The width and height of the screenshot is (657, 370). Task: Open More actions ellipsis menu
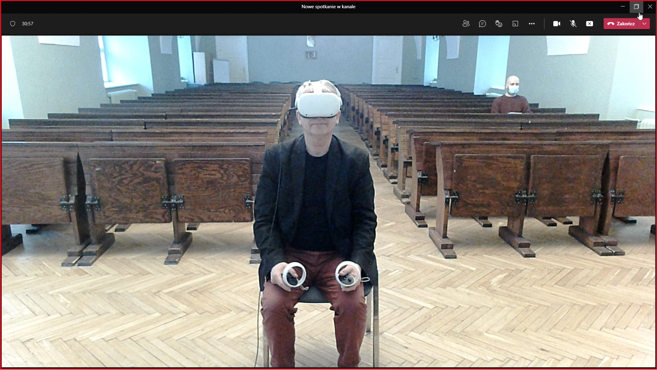pyautogui.click(x=531, y=24)
